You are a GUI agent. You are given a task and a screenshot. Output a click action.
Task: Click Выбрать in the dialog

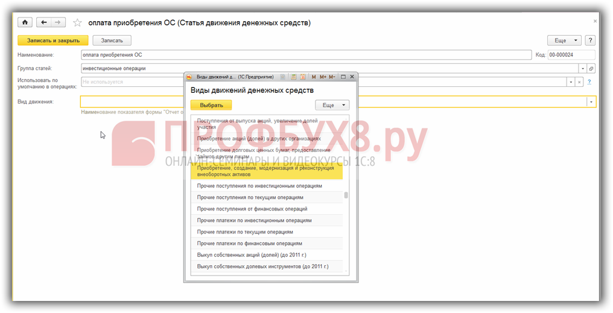[211, 105]
